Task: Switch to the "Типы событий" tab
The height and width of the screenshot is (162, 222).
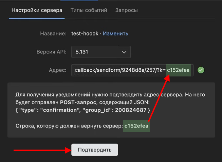Action: click(89, 10)
